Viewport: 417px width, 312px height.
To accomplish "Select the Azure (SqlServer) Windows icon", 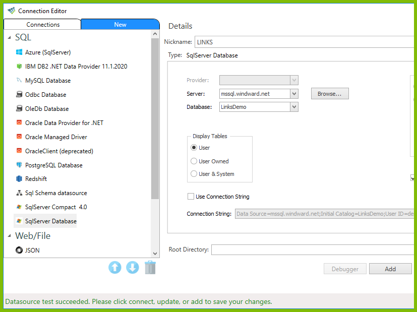I will pos(19,52).
